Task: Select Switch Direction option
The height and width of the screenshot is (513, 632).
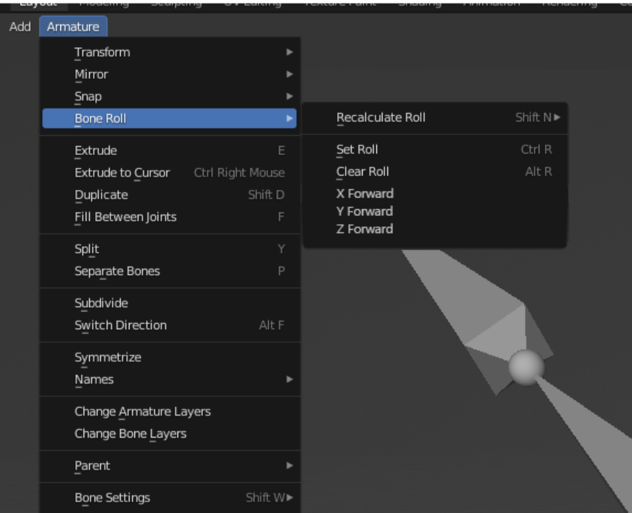Action: pos(169,326)
